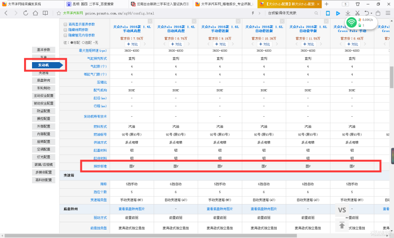Viewport: 394px width, 238px height.
Task: Click the undo closed tab icon
Action: 367,13
